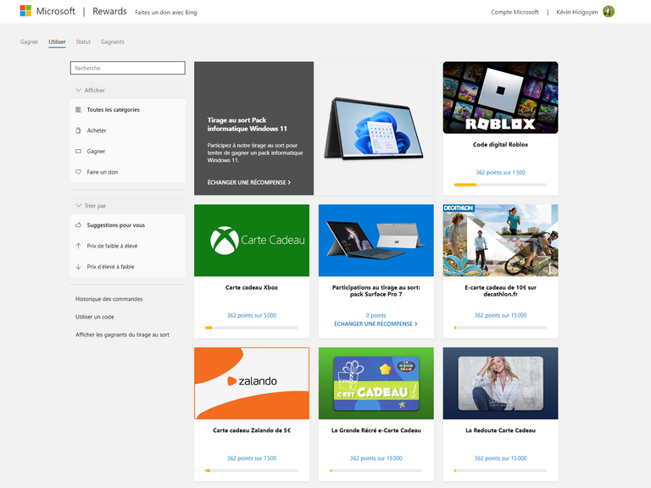Click ÉCHANGER UNE RÉCOMPENSE on Windows 11 banner
Viewport: 651px width, 488px height.
click(x=248, y=182)
